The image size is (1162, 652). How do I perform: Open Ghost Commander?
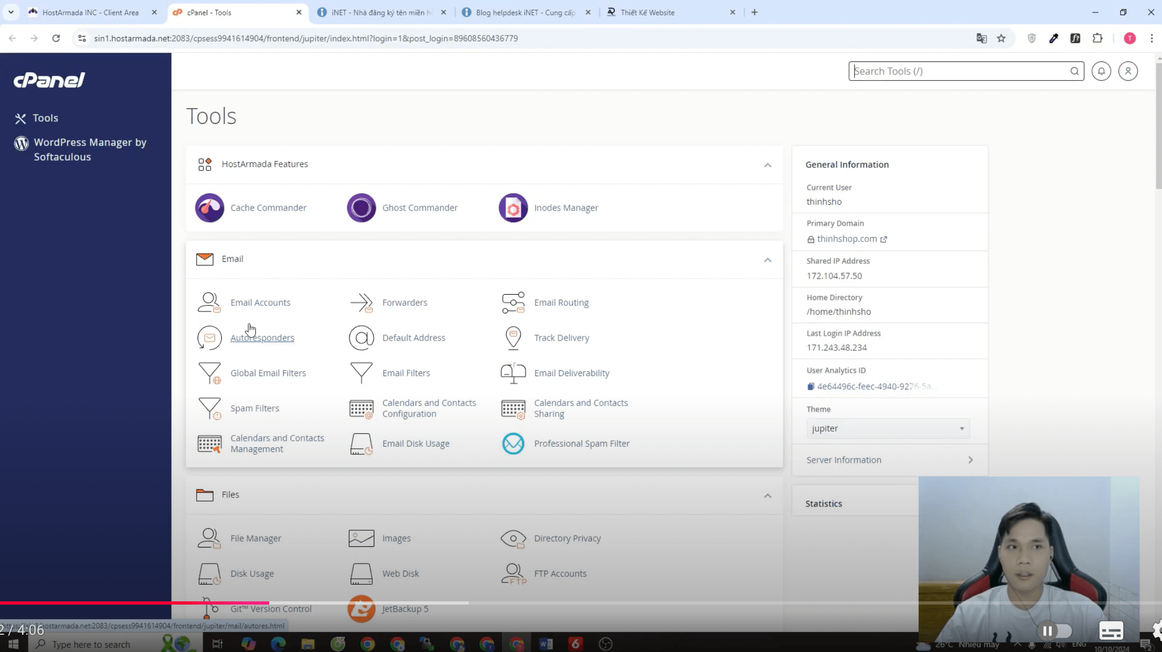point(419,207)
